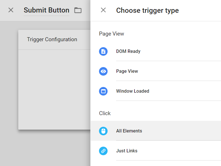The height and width of the screenshot is (166, 221).
Task: Click the All Elements mouse icon
Action: [x=103, y=131]
